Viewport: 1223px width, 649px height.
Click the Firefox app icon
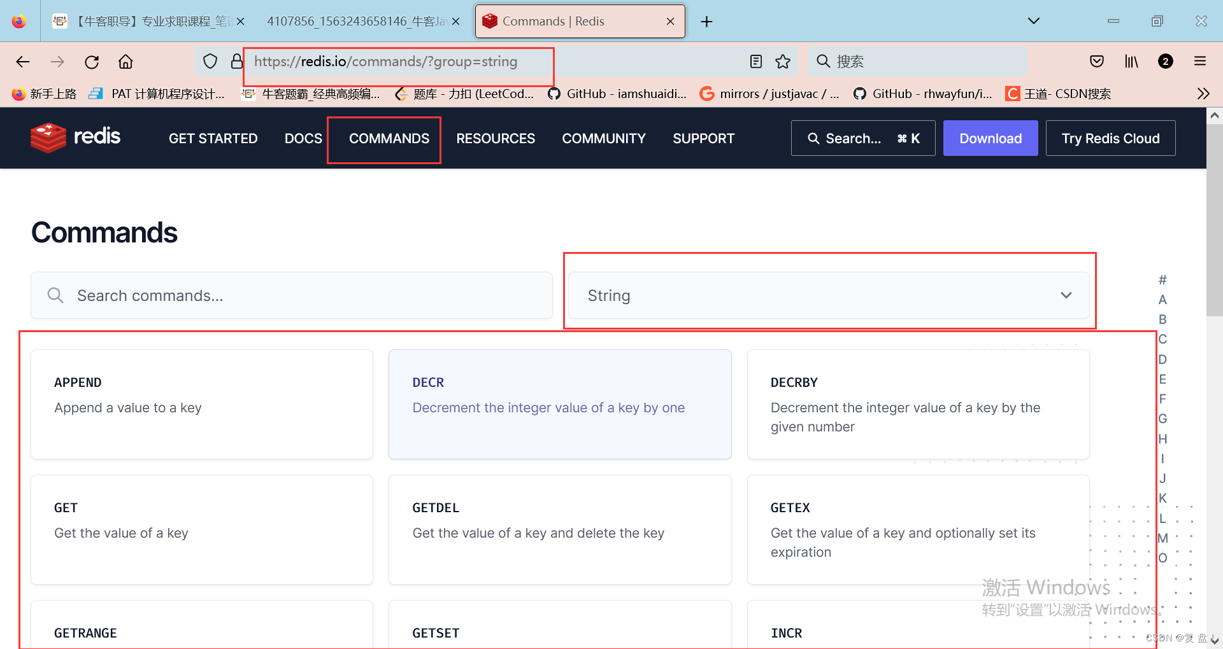pos(19,21)
